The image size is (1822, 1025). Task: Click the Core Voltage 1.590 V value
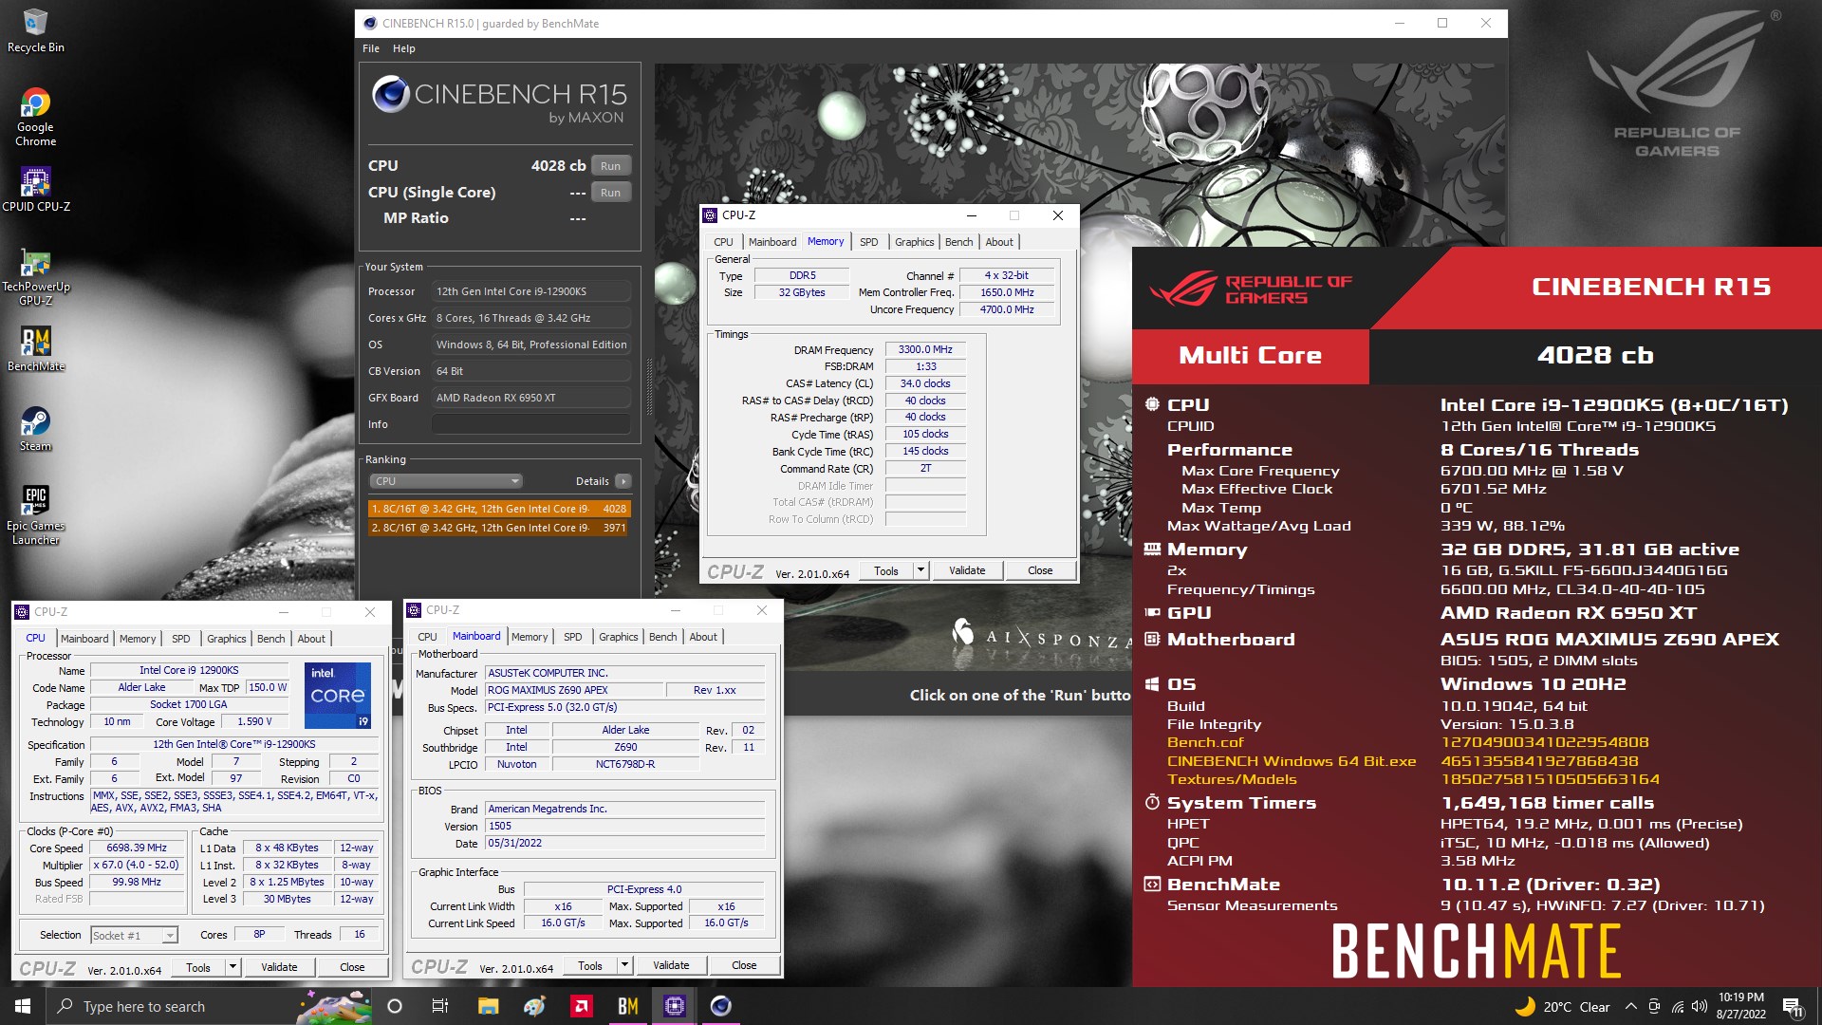click(x=254, y=721)
